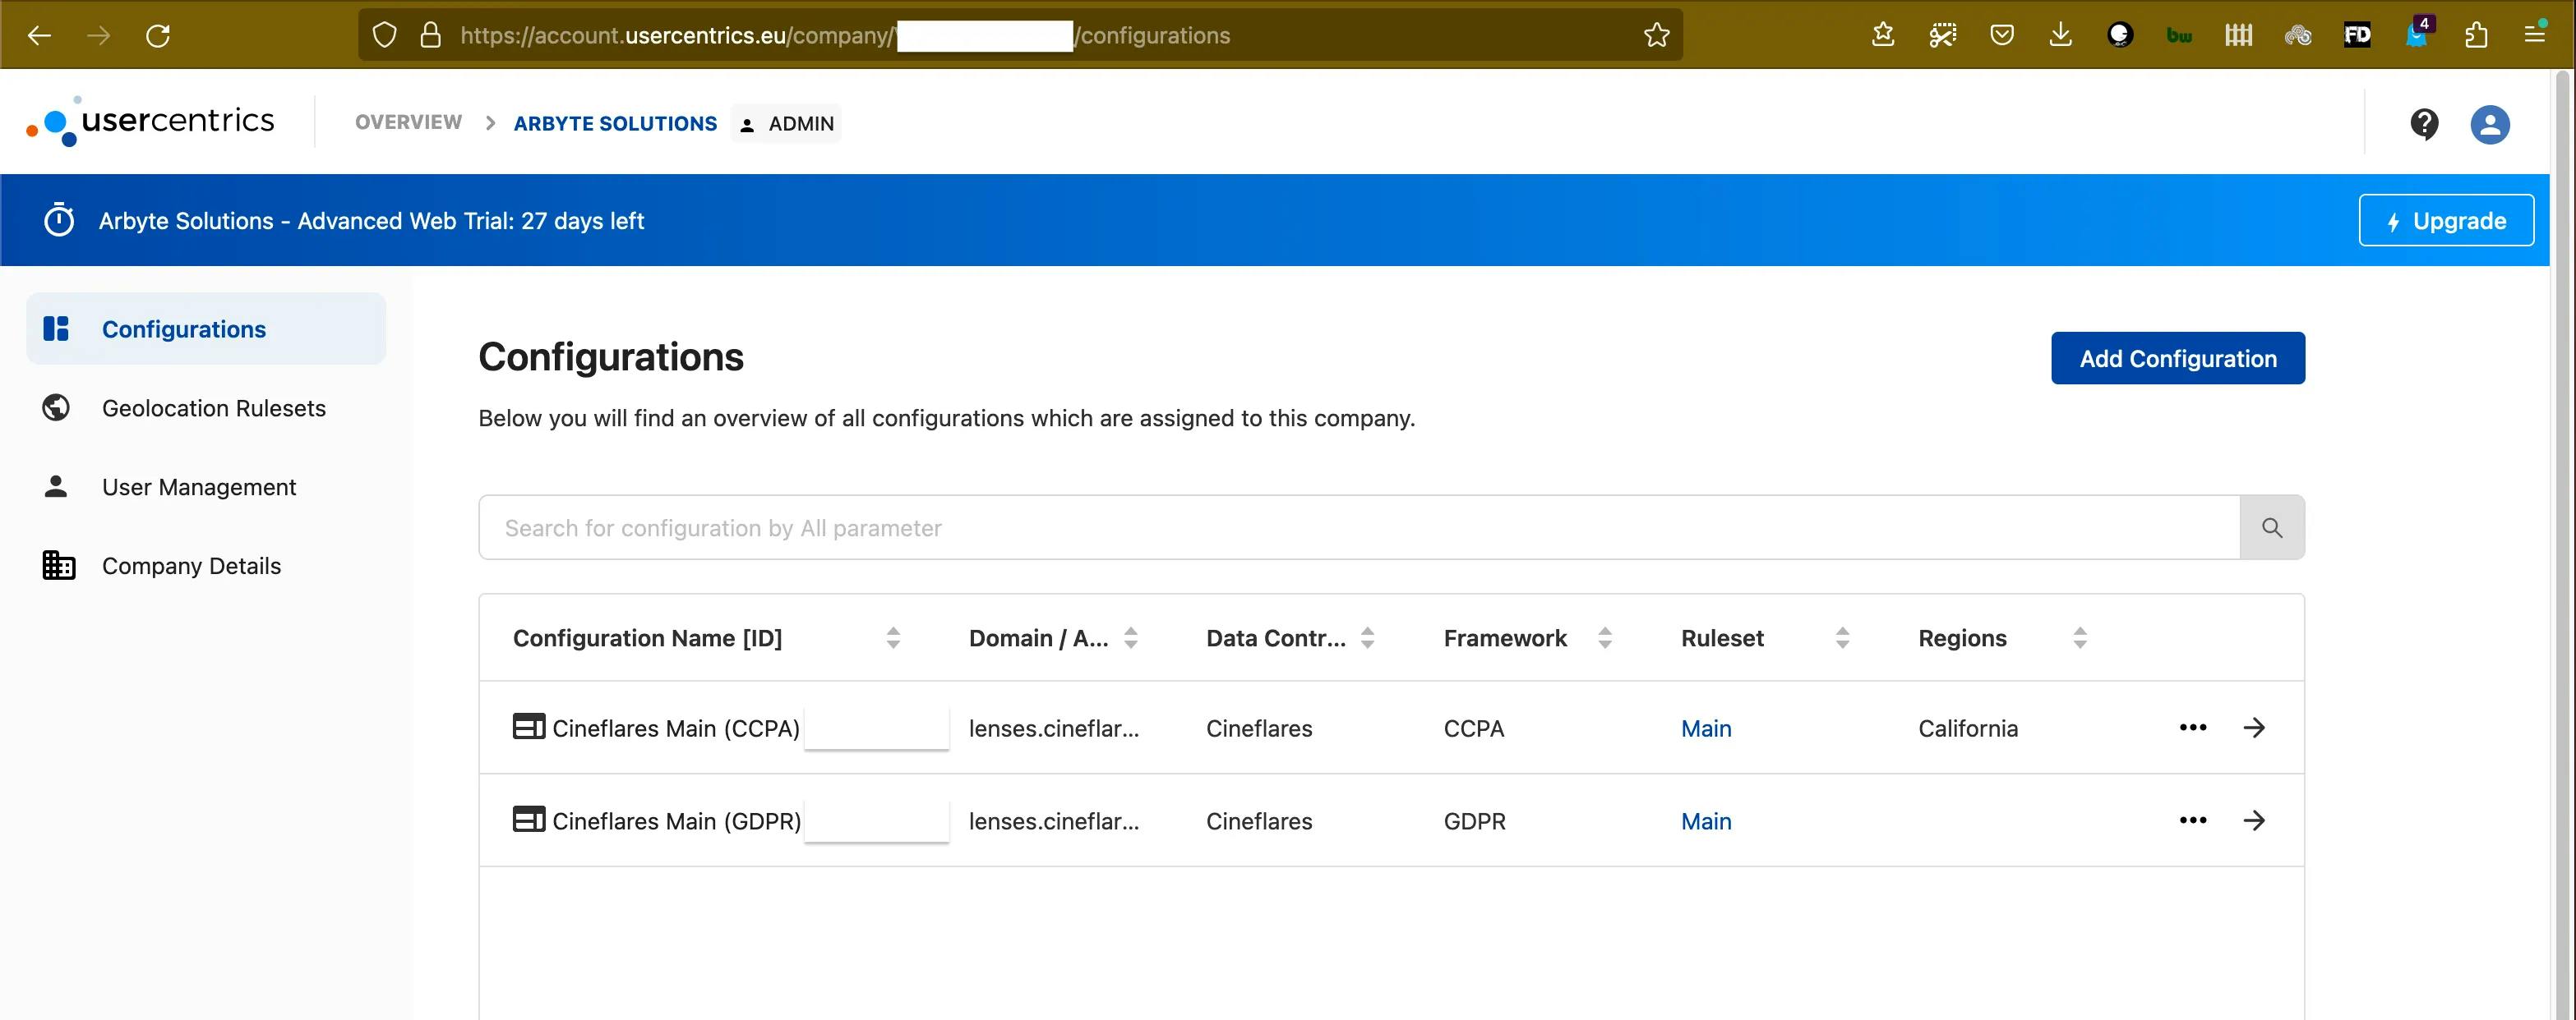Click the Upgrade button
Image resolution: width=2576 pixels, height=1020 pixels.
(x=2445, y=220)
